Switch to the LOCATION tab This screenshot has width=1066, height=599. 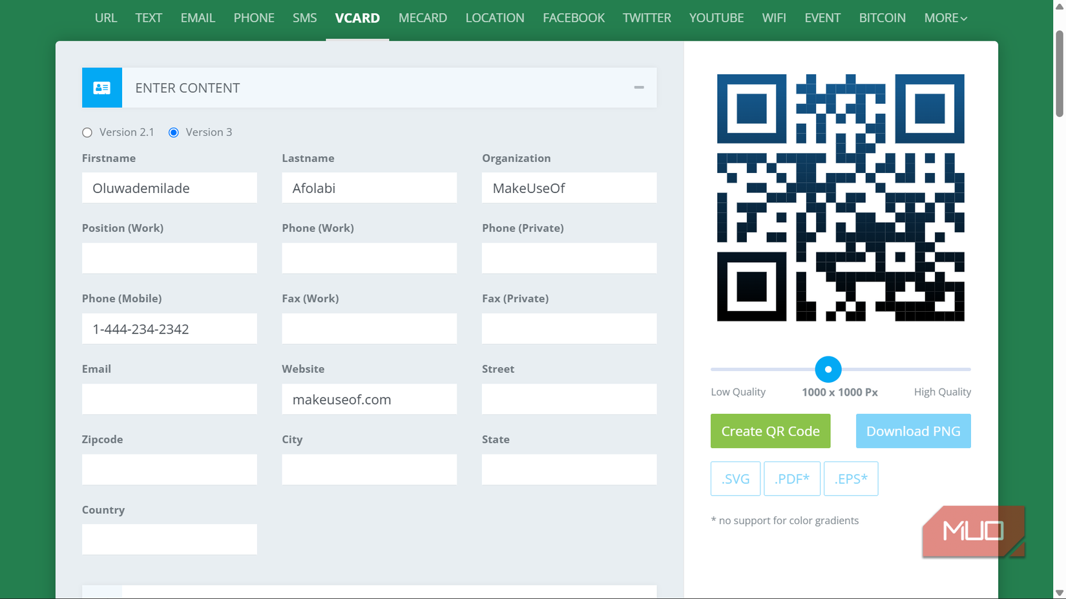(495, 18)
